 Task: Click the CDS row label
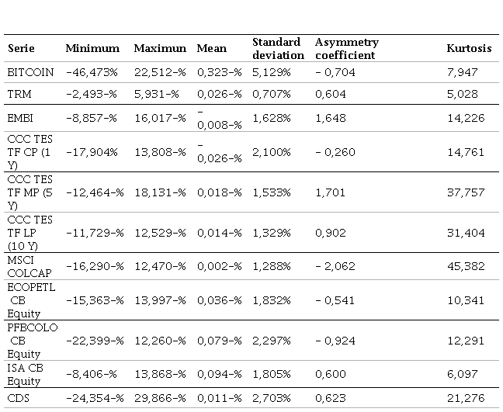(19, 398)
